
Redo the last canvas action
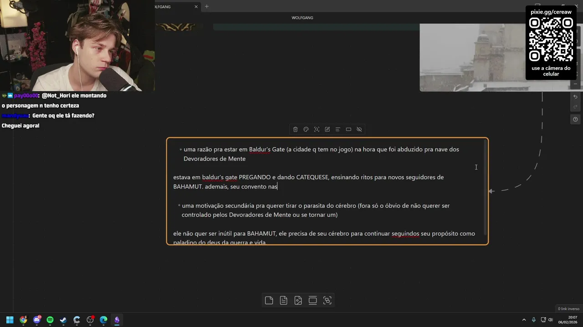[x=575, y=107]
